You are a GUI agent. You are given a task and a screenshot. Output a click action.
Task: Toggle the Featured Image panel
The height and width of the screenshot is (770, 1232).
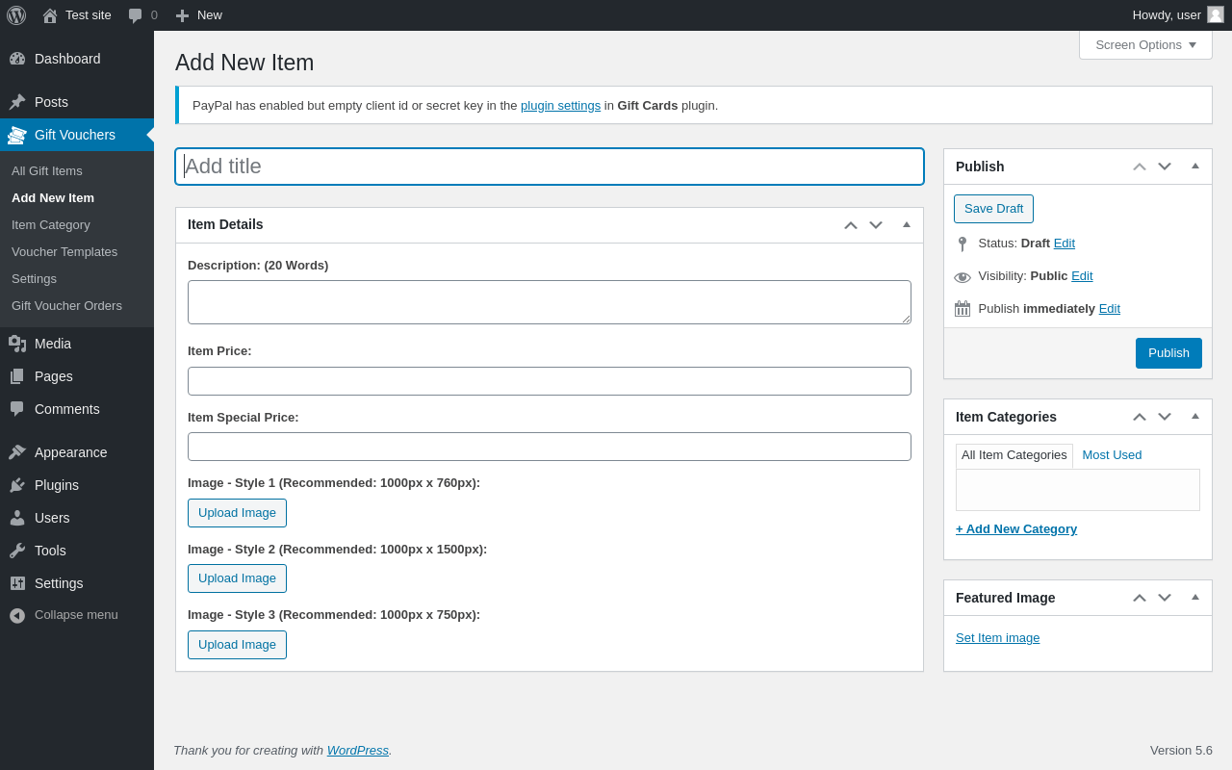1195,598
